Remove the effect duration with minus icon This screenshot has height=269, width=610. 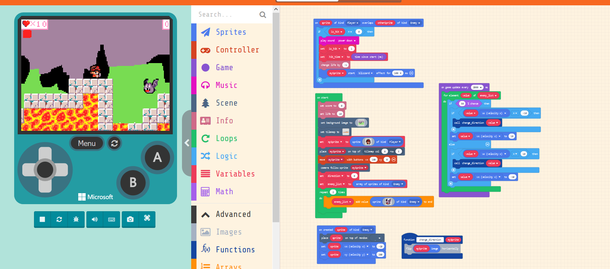[x=411, y=73]
